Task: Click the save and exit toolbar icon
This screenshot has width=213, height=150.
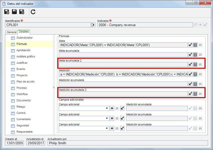Action: click(22, 12)
